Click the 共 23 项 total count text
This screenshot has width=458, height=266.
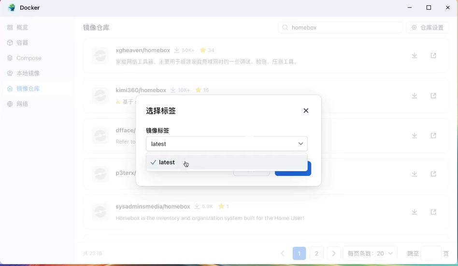93,253
